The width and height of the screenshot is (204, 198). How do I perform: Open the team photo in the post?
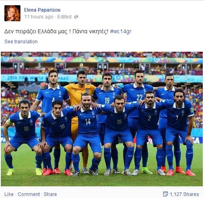(102, 119)
